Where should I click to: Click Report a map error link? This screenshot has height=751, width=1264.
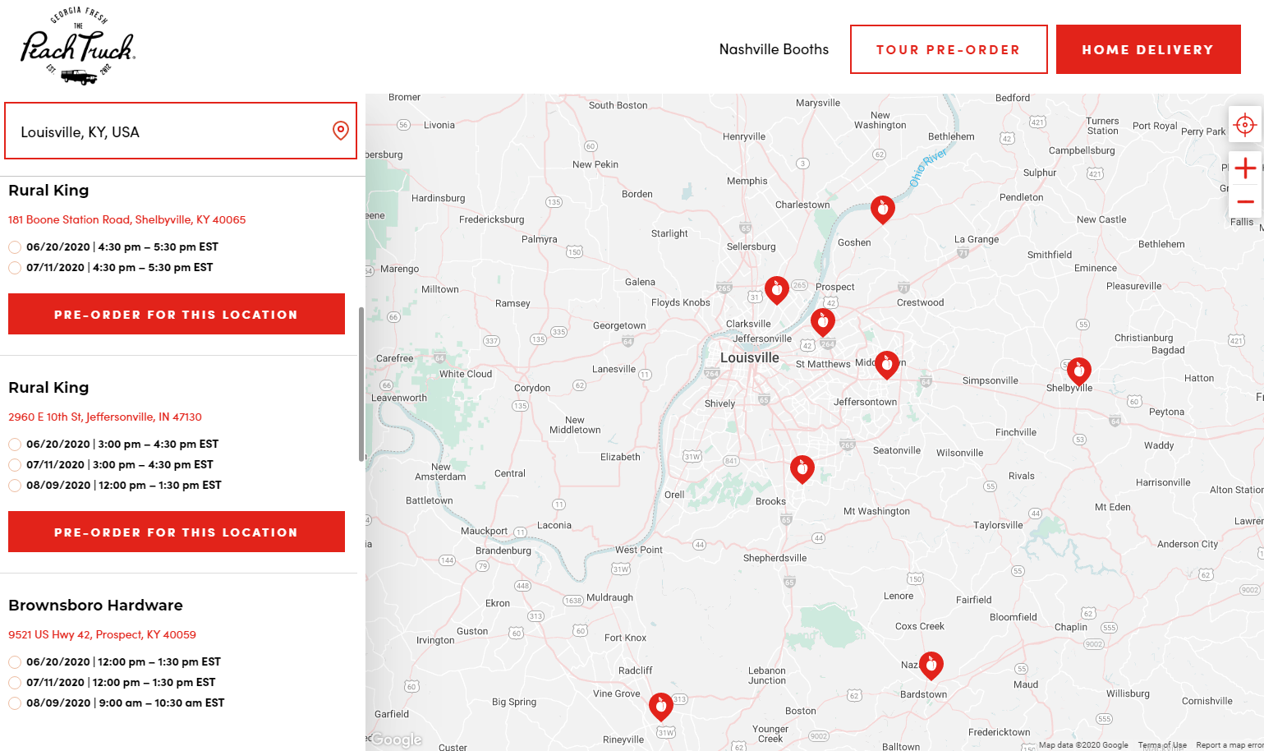click(1230, 745)
